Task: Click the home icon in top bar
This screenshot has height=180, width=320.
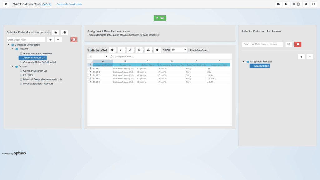Action: [x=6, y=4]
